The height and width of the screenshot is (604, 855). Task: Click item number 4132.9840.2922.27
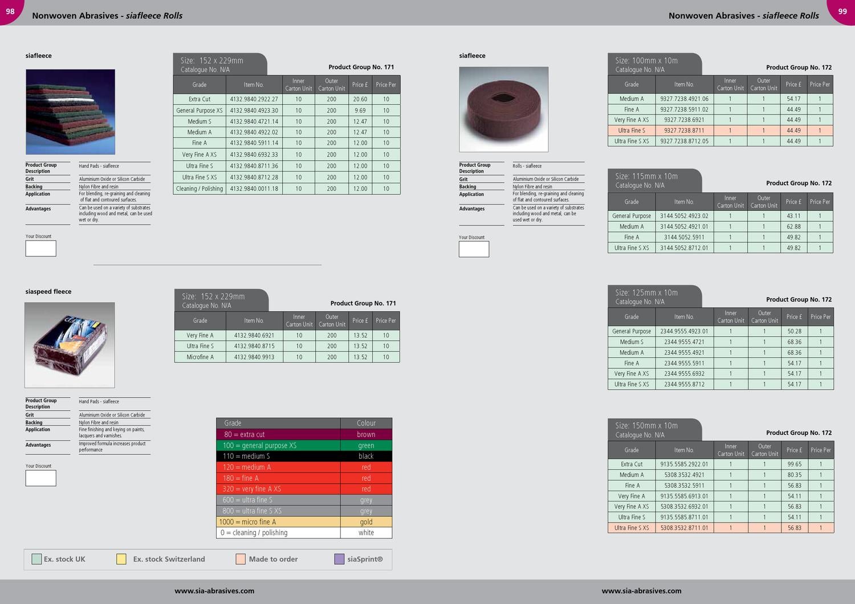pyautogui.click(x=254, y=99)
